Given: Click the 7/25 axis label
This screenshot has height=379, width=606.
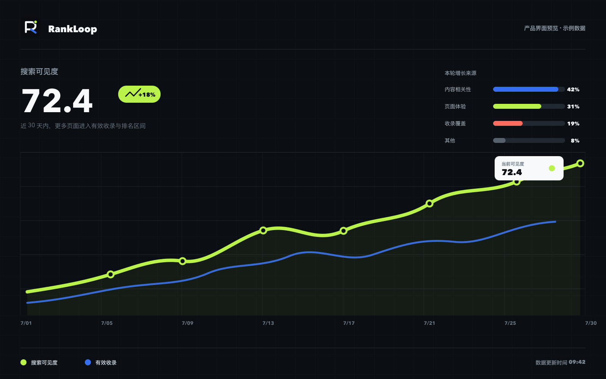Looking at the screenshot, I should [510, 323].
